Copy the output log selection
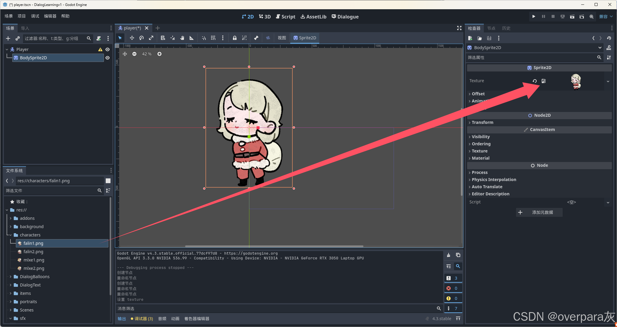 click(x=458, y=255)
